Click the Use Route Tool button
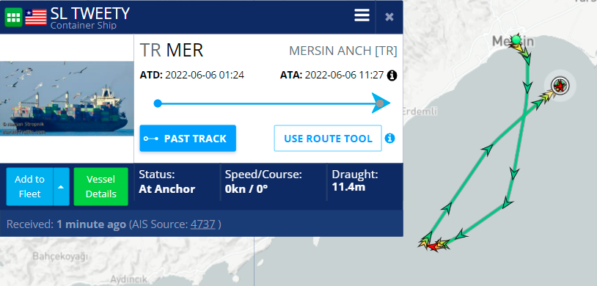The image size is (597, 286). pos(328,139)
